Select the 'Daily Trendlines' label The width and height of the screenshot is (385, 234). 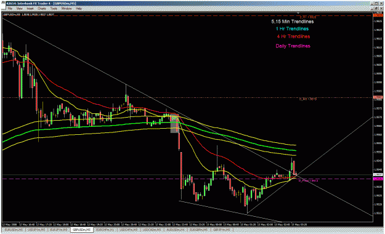pyautogui.click(x=293, y=46)
